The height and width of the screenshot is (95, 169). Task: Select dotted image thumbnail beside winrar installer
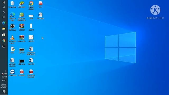pyautogui.click(x=31, y=39)
